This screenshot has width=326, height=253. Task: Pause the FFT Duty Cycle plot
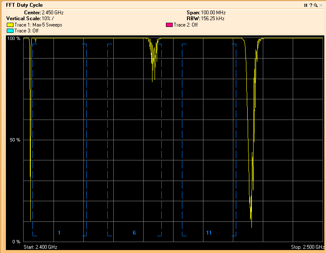[306, 5]
